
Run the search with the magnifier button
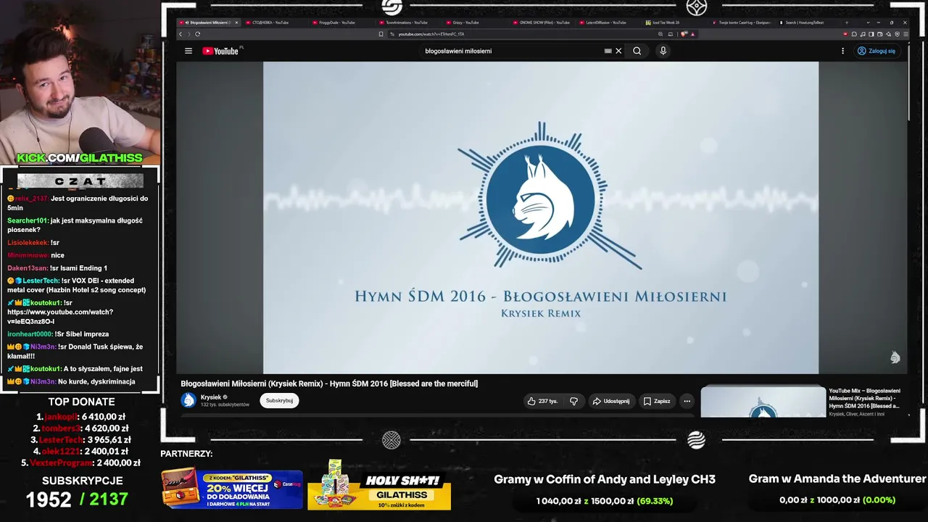click(x=637, y=51)
